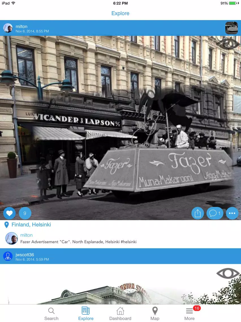
Task: Switch to the Search tab
Action: tap(51, 314)
